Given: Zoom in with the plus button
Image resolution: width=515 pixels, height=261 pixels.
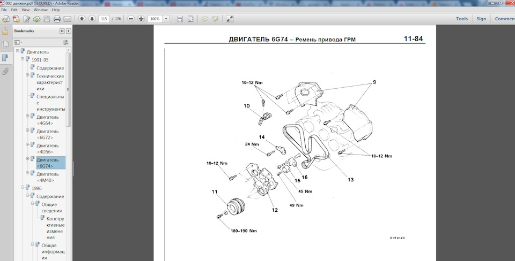Looking at the screenshot, I should pyautogui.click(x=141, y=19).
